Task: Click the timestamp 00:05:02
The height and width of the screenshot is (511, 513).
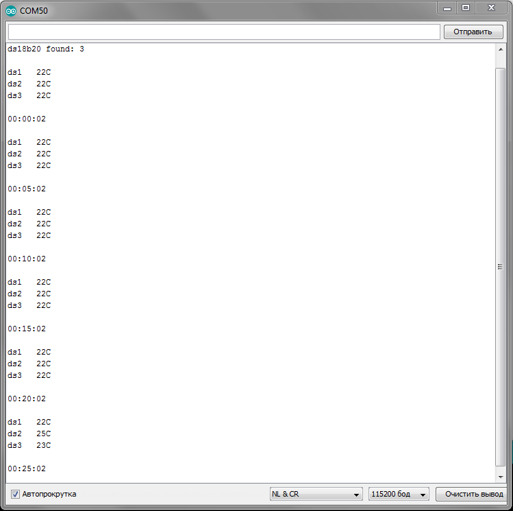Action: pos(27,189)
